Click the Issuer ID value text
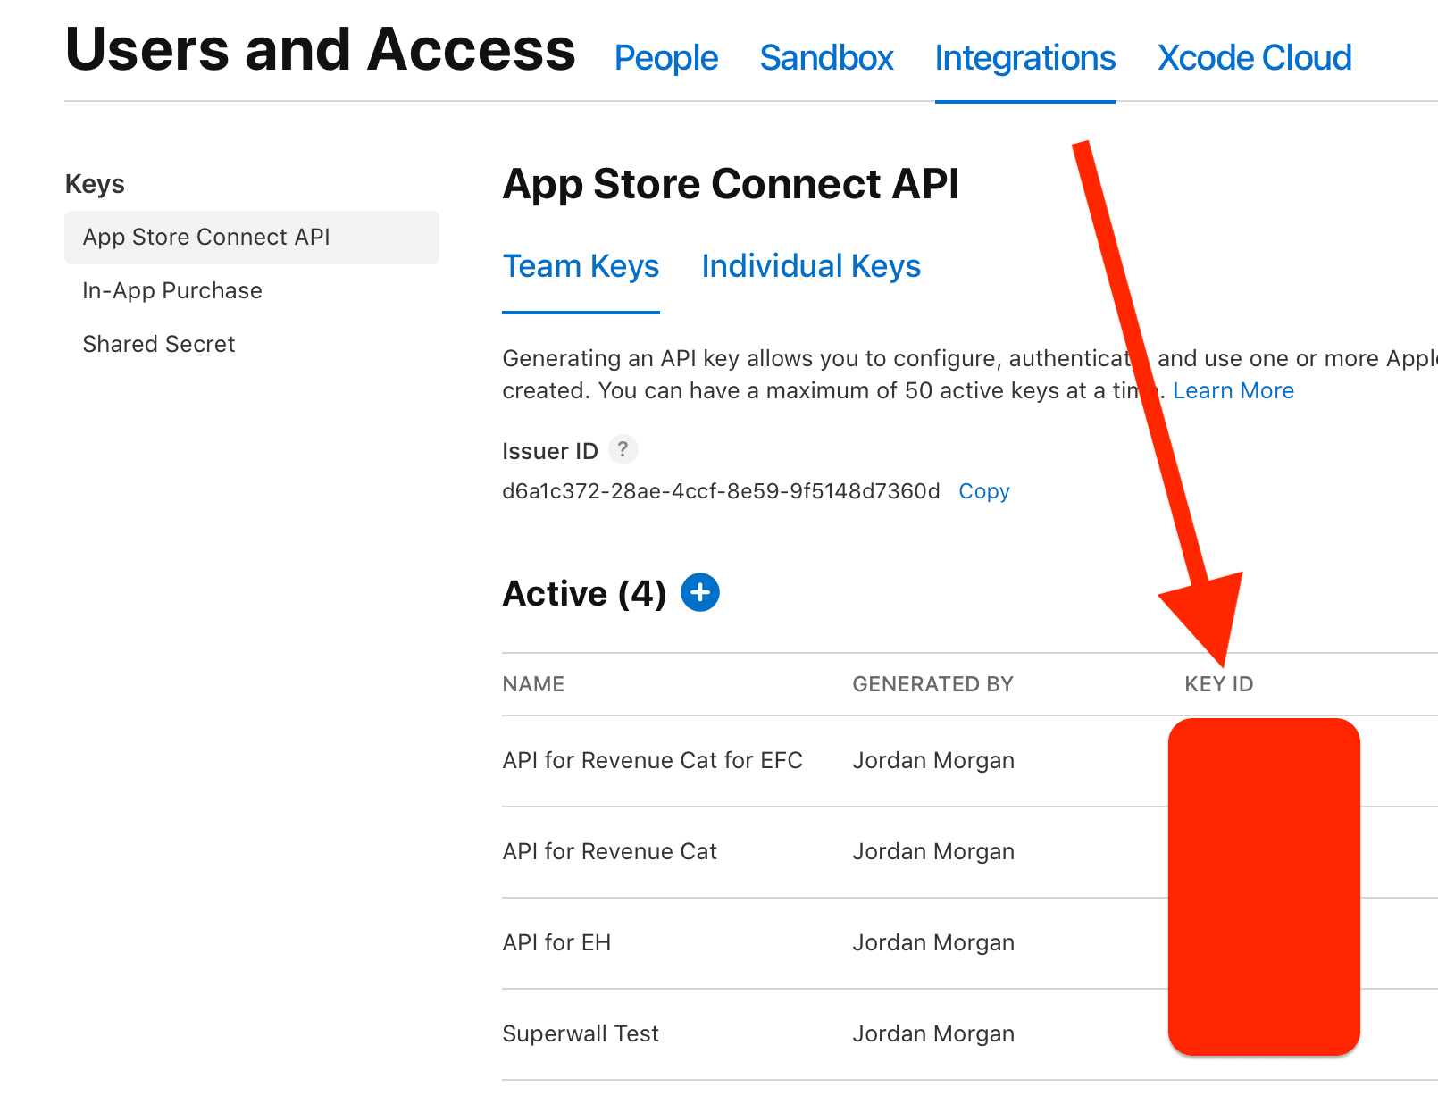The width and height of the screenshot is (1438, 1104). point(721,491)
